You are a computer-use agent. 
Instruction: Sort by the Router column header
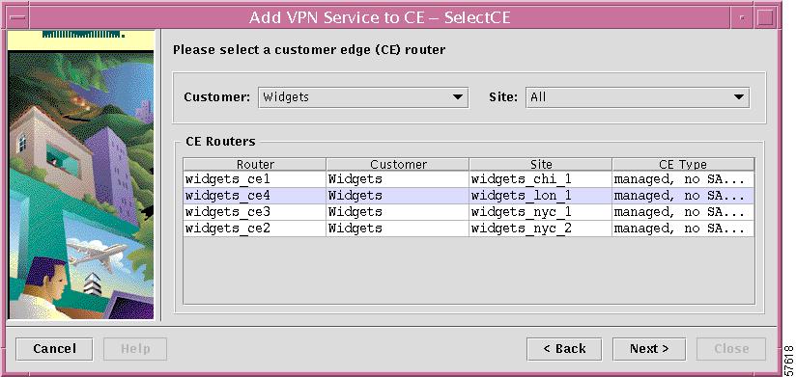click(255, 164)
